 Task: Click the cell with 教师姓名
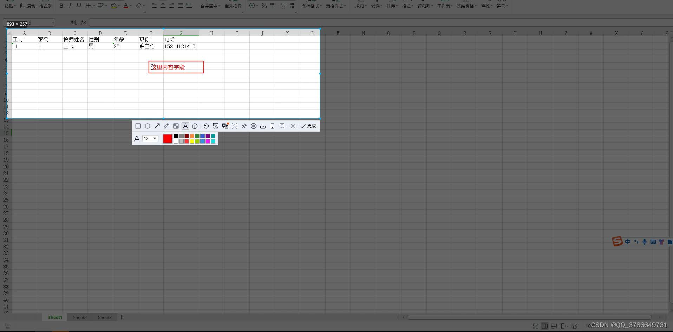pos(75,40)
